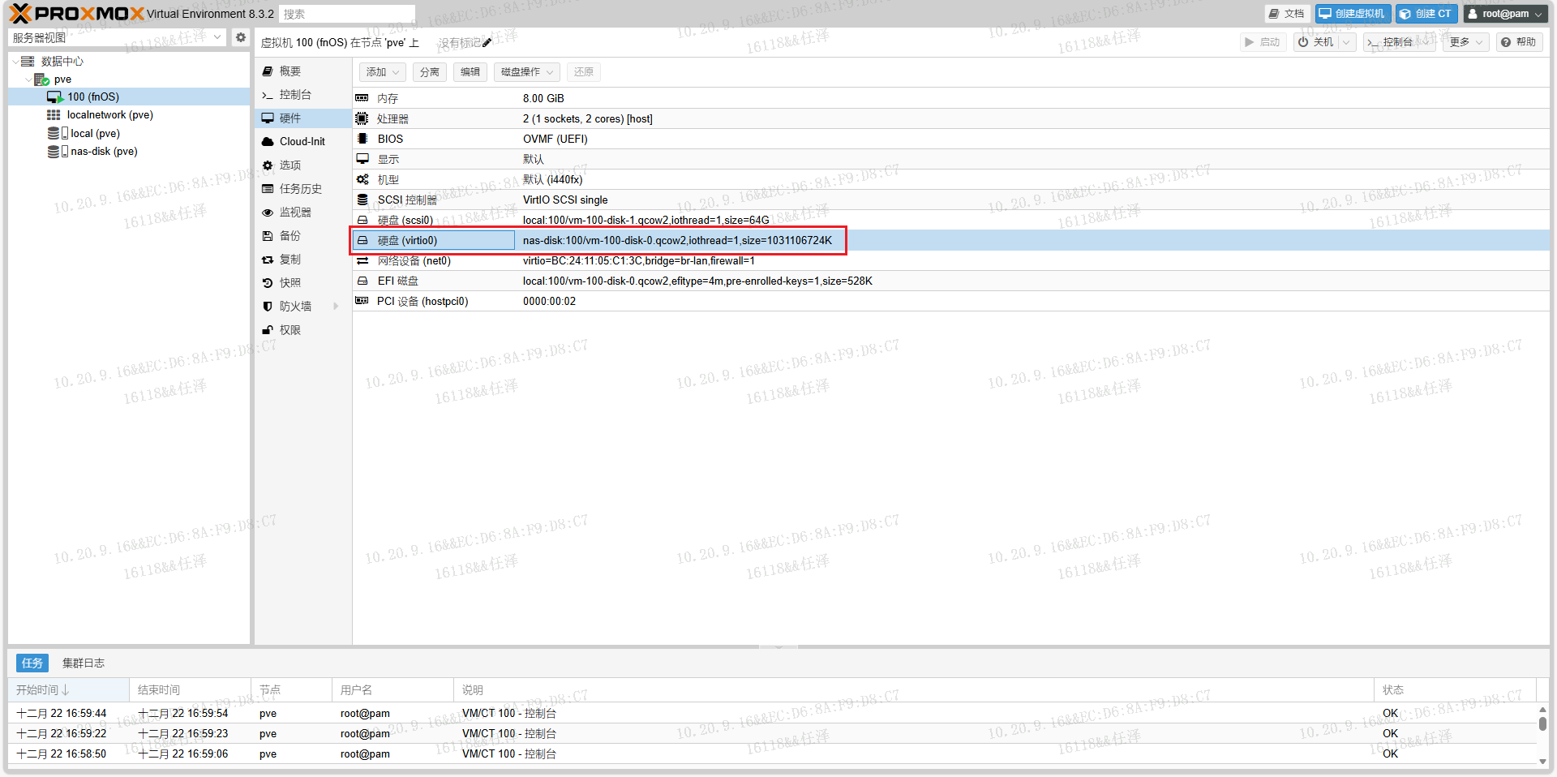The image size is (1557, 777).
Task: Open the Snapshots (快照) panel
Action: [x=290, y=283]
